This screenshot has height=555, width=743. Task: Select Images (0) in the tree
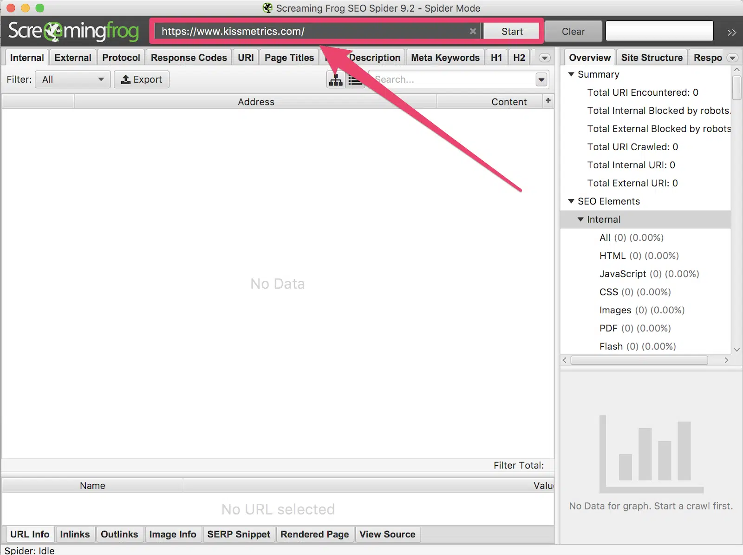pos(642,310)
